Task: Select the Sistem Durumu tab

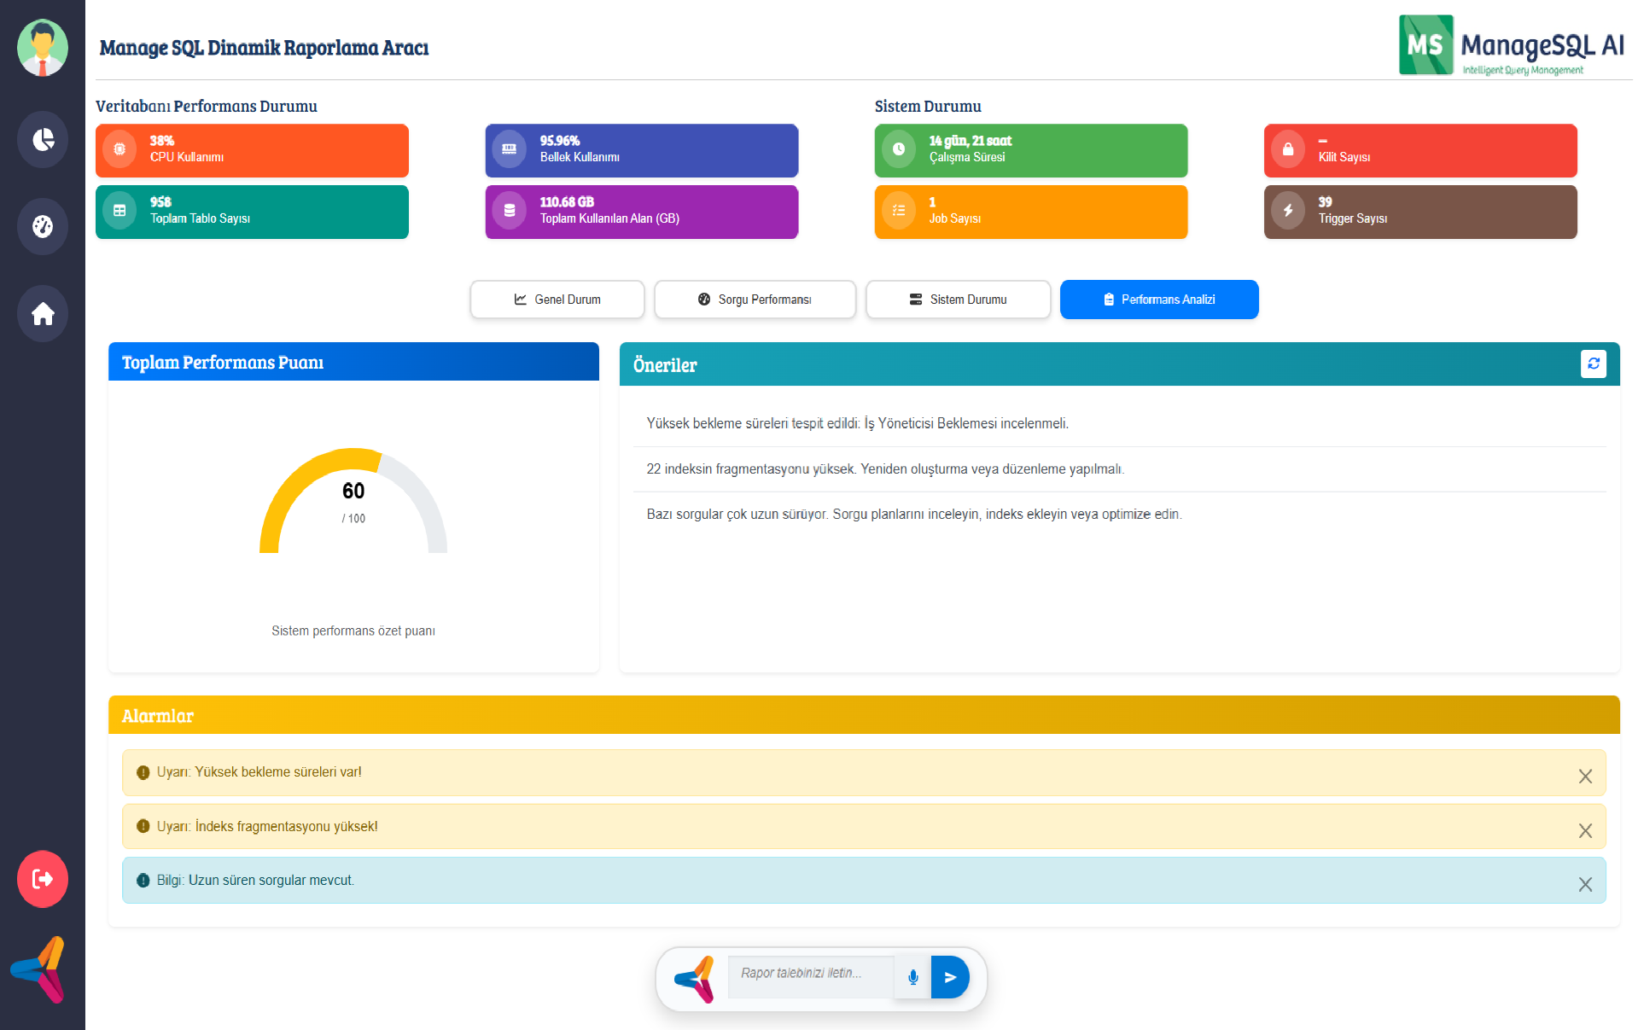Action: point(958,300)
